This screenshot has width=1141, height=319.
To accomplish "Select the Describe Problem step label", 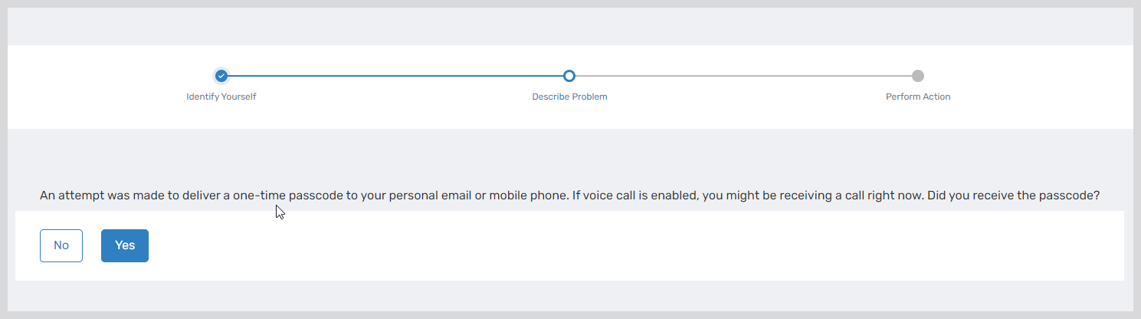I will click(x=569, y=97).
